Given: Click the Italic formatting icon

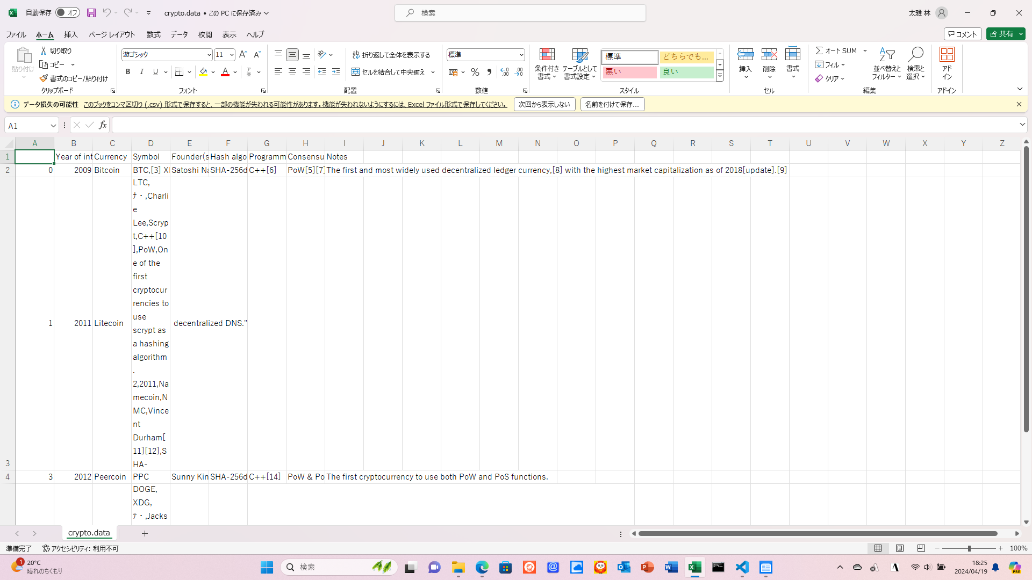Looking at the screenshot, I should [142, 72].
